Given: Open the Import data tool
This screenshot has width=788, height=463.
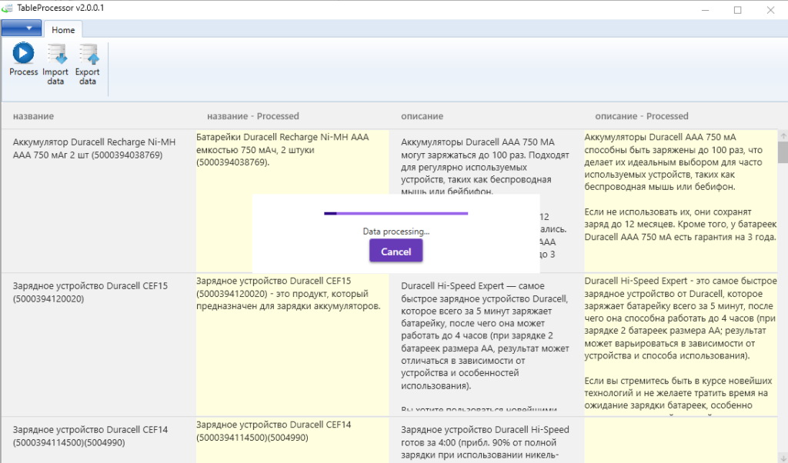Looking at the screenshot, I should pyautogui.click(x=55, y=65).
